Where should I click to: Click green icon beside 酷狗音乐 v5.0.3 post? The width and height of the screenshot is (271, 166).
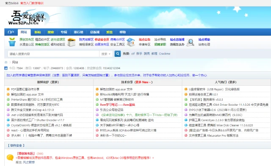pyautogui.click(x=186, y=99)
